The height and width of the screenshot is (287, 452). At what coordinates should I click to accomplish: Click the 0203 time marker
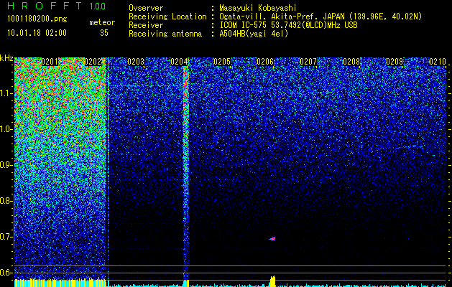coord(136,62)
